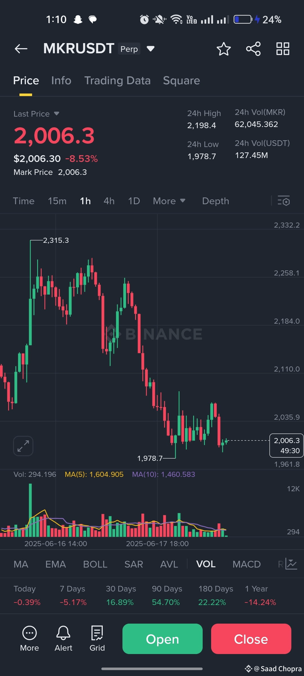Enable the MACD indicator
The height and width of the screenshot is (676, 304).
pyautogui.click(x=247, y=564)
